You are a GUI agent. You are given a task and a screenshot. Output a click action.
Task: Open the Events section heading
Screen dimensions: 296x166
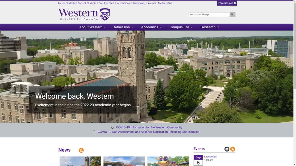[199, 149]
